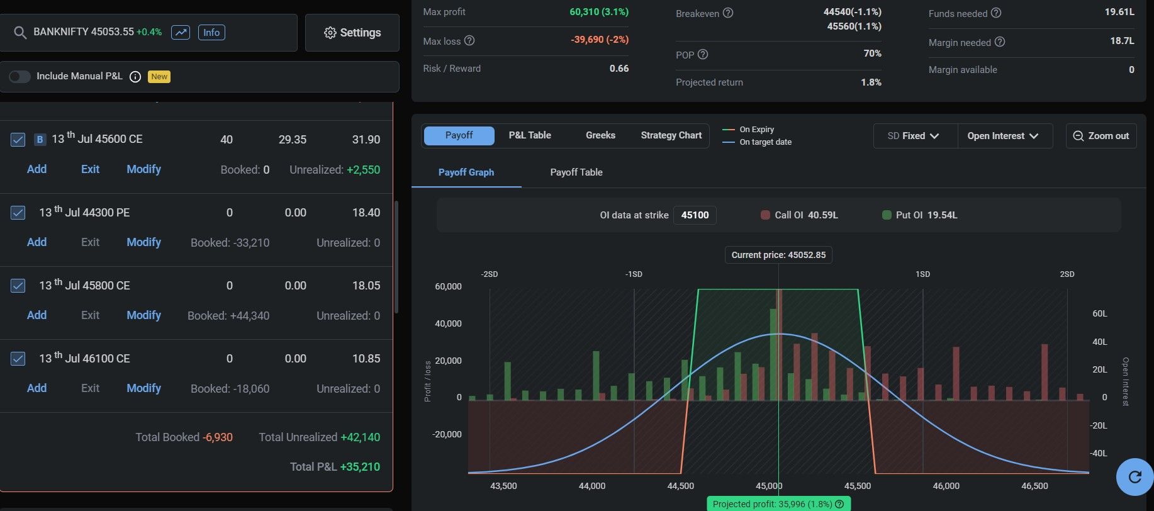The width and height of the screenshot is (1154, 511).
Task: Click the search magnifier icon next to BANKNIFTY
Action: [x=20, y=33]
